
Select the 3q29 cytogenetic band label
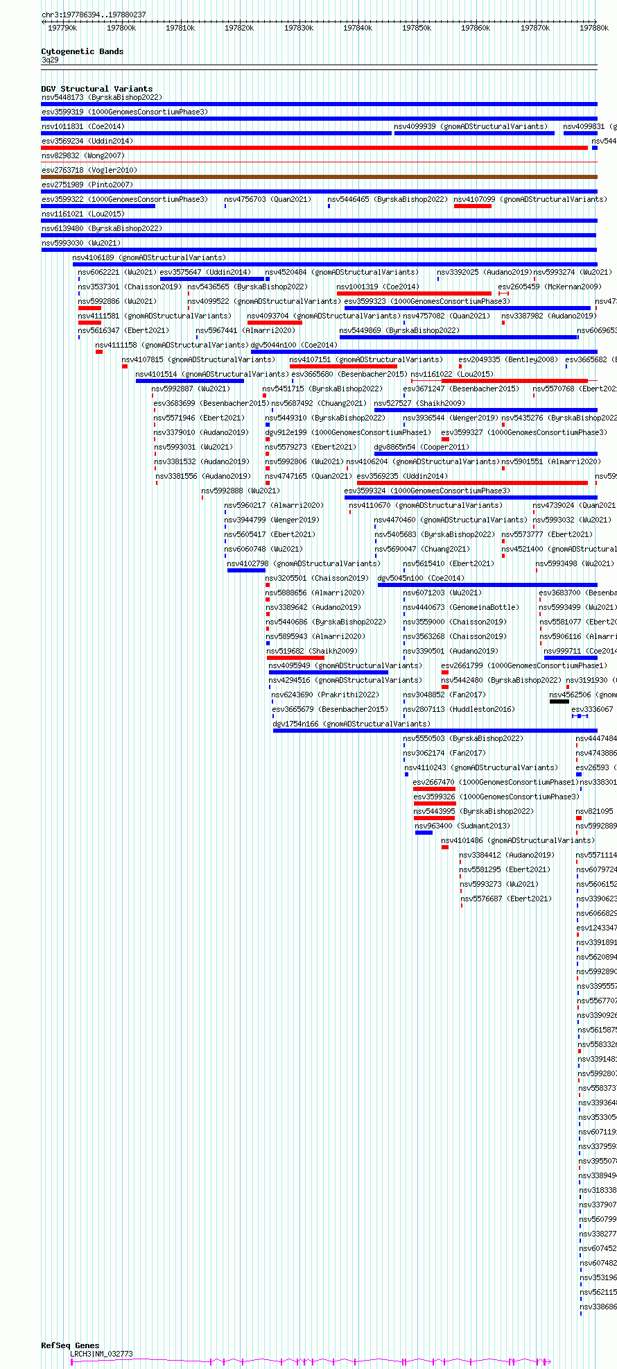tap(50, 60)
